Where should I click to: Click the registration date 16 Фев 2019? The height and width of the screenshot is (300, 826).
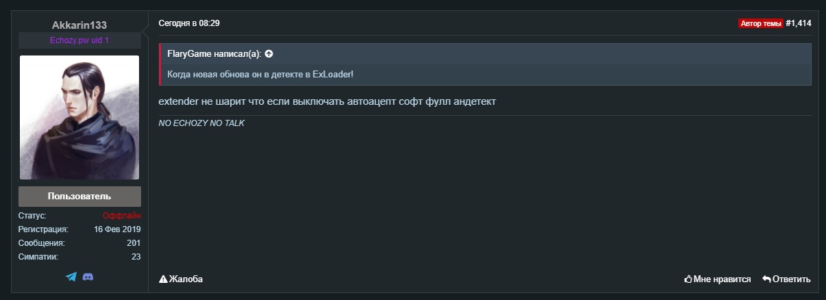117,229
